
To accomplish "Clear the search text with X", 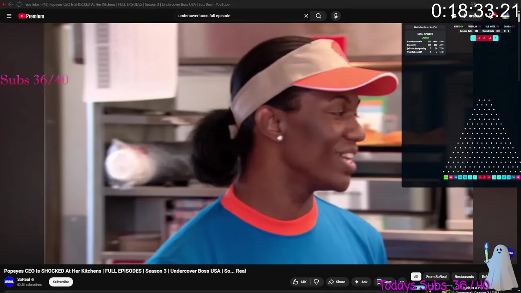I will click(306, 16).
